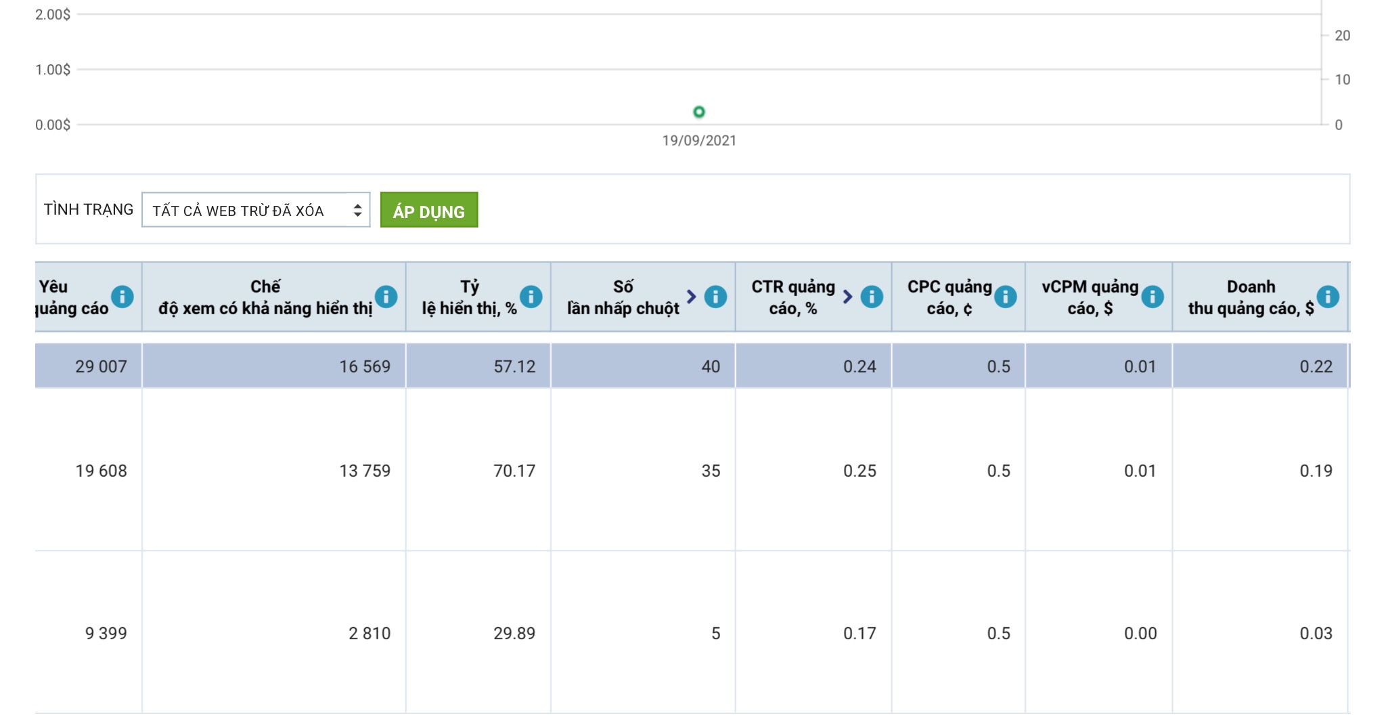Screen dimensions: 1386x728
Task: Click the Tỷ lệ hiển thị column header
Action: [469, 297]
